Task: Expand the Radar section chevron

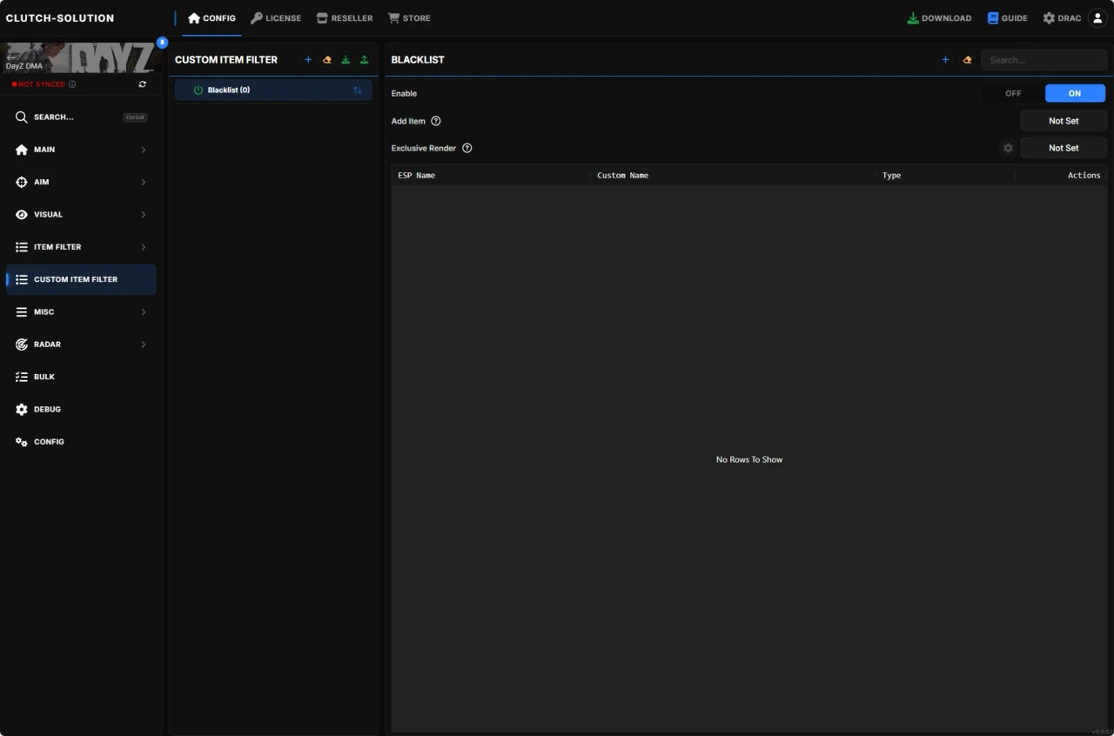Action: click(144, 345)
